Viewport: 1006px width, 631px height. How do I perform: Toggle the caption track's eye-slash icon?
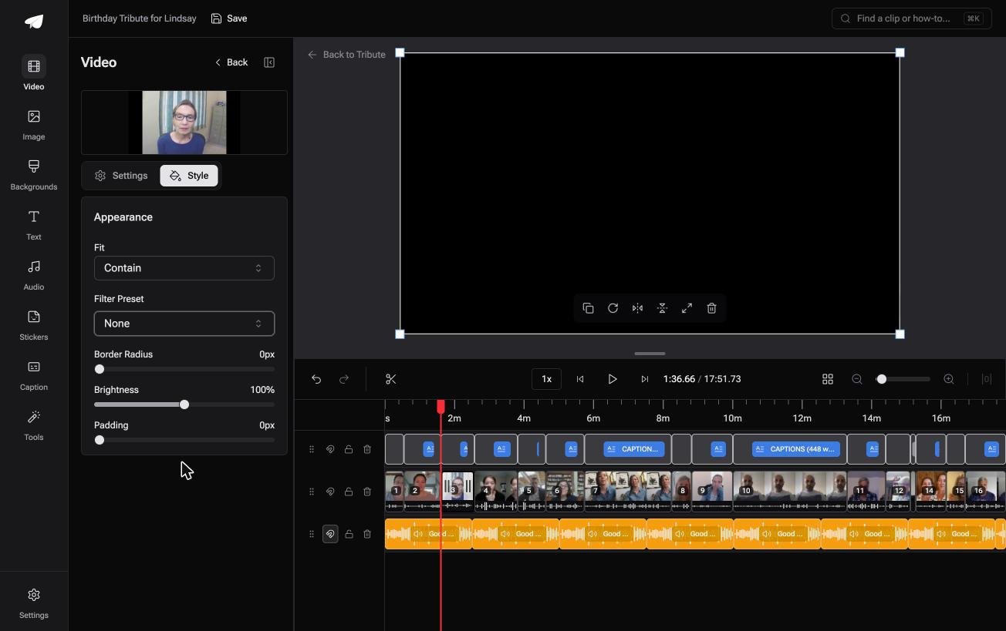pyautogui.click(x=330, y=449)
